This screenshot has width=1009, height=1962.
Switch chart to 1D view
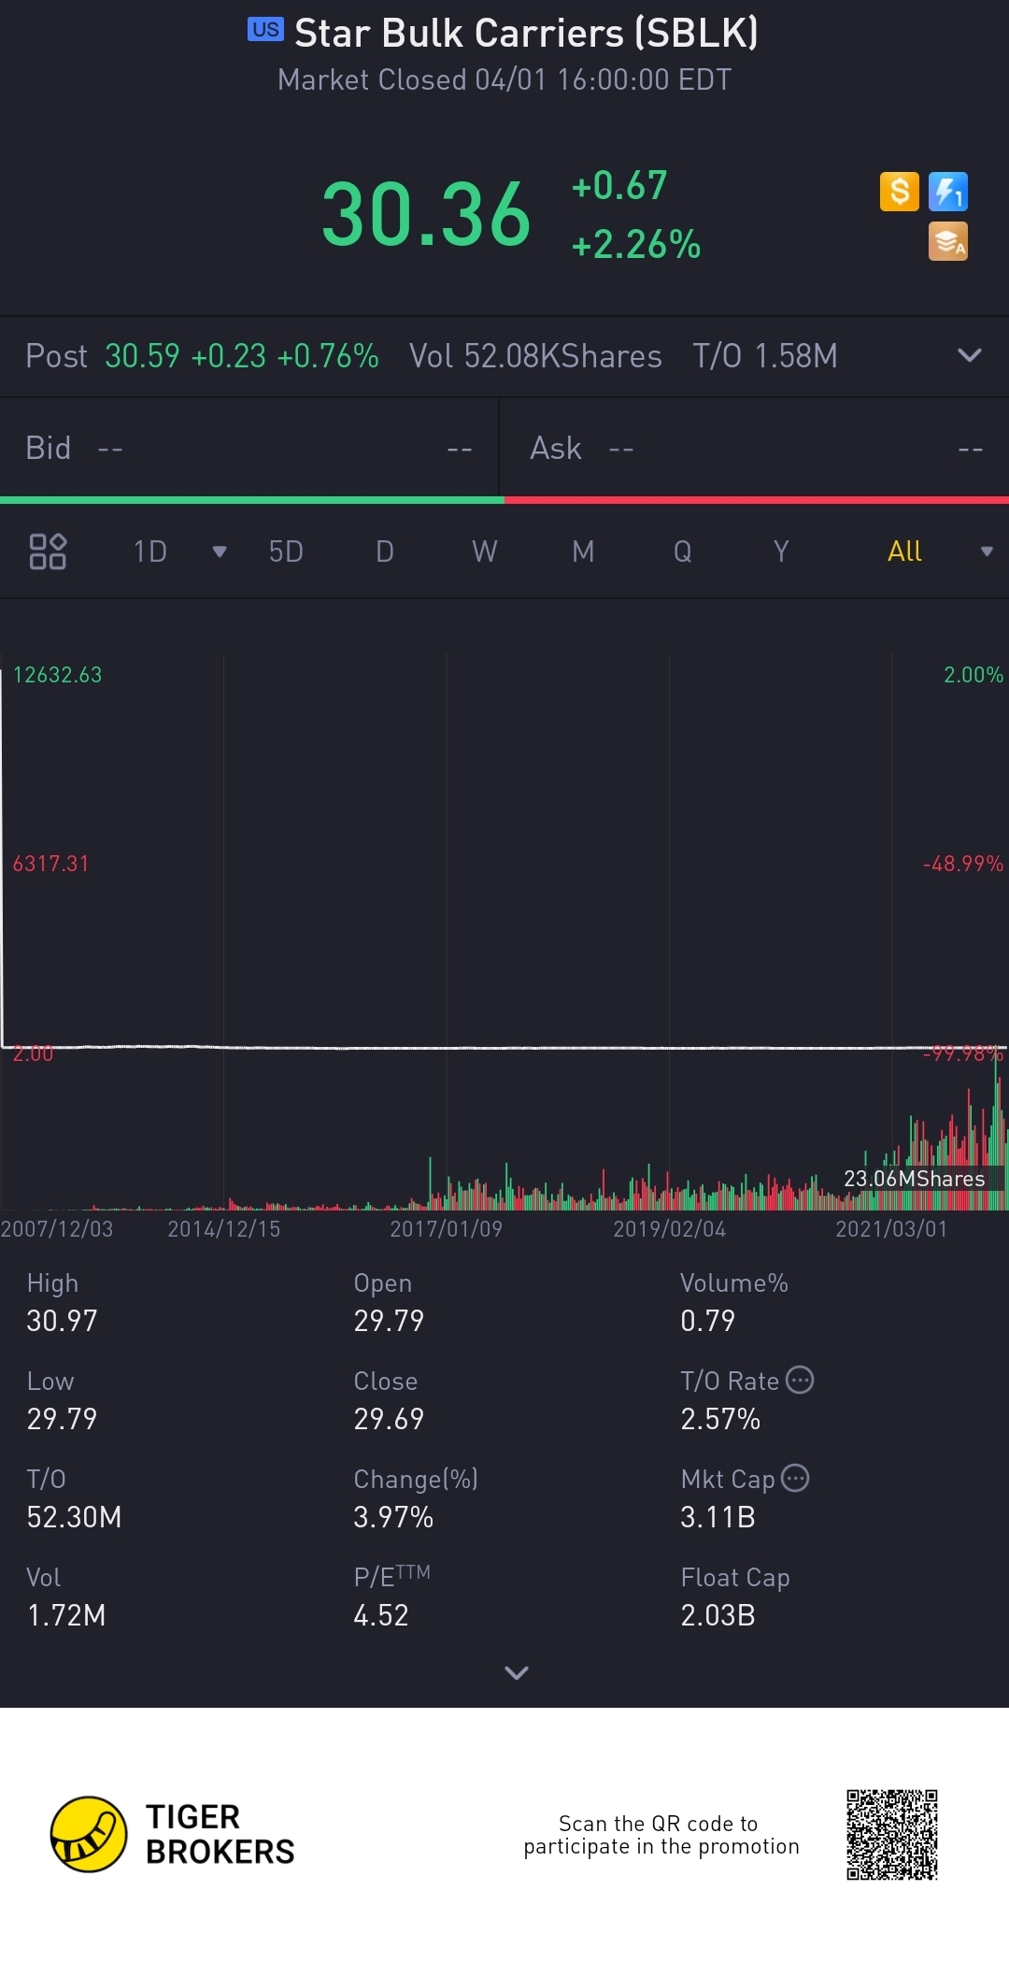[150, 551]
